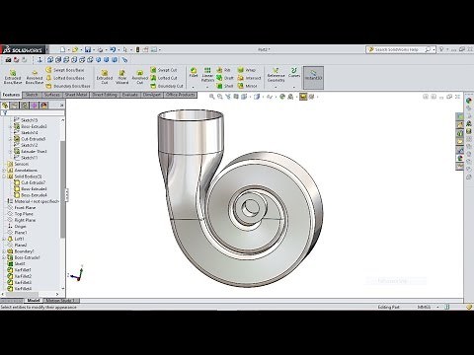The image size is (474, 355).
Task: Open Reference Geometry tool
Action: pos(276,75)
